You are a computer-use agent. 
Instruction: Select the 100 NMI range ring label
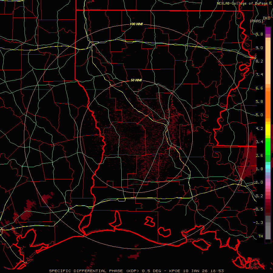(136, 24)
